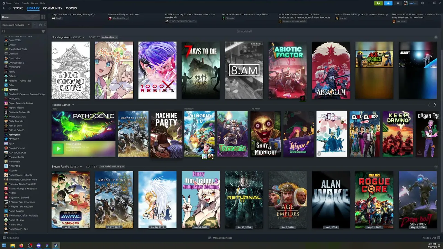Toggle the recent activity clock filter
Image resolution: width=443 pixels, height=249 pixels.
point(40,25)
